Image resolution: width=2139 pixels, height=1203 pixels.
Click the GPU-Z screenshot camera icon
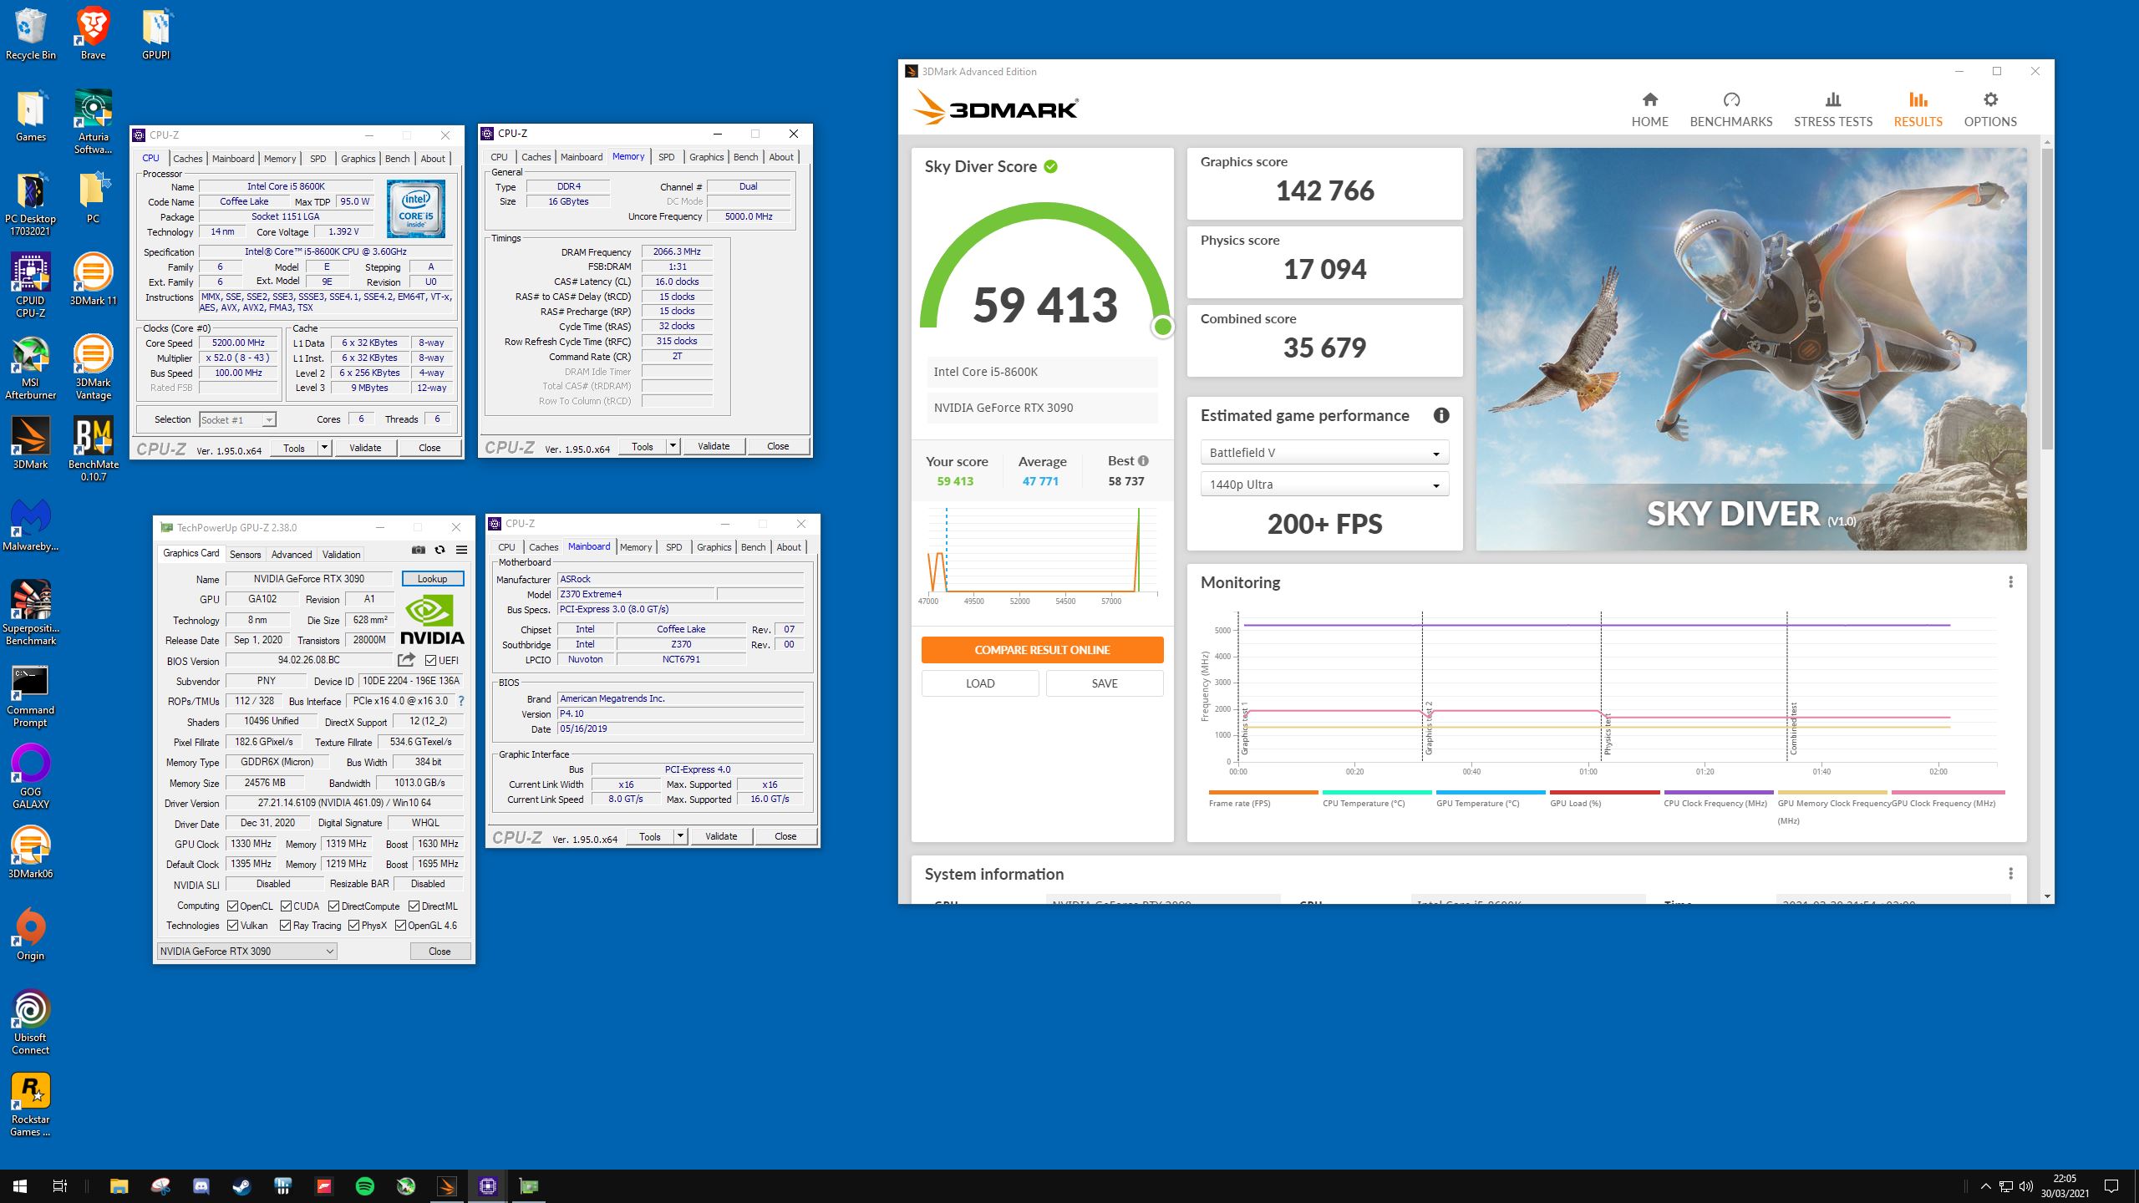point(419,550)
